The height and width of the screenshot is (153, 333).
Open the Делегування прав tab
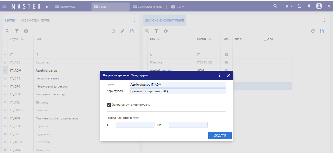pos(147,7)
